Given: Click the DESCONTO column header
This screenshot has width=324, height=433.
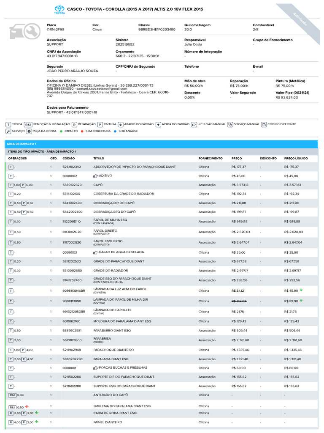Looking at the screenshot, I should [x=268, y=159].
